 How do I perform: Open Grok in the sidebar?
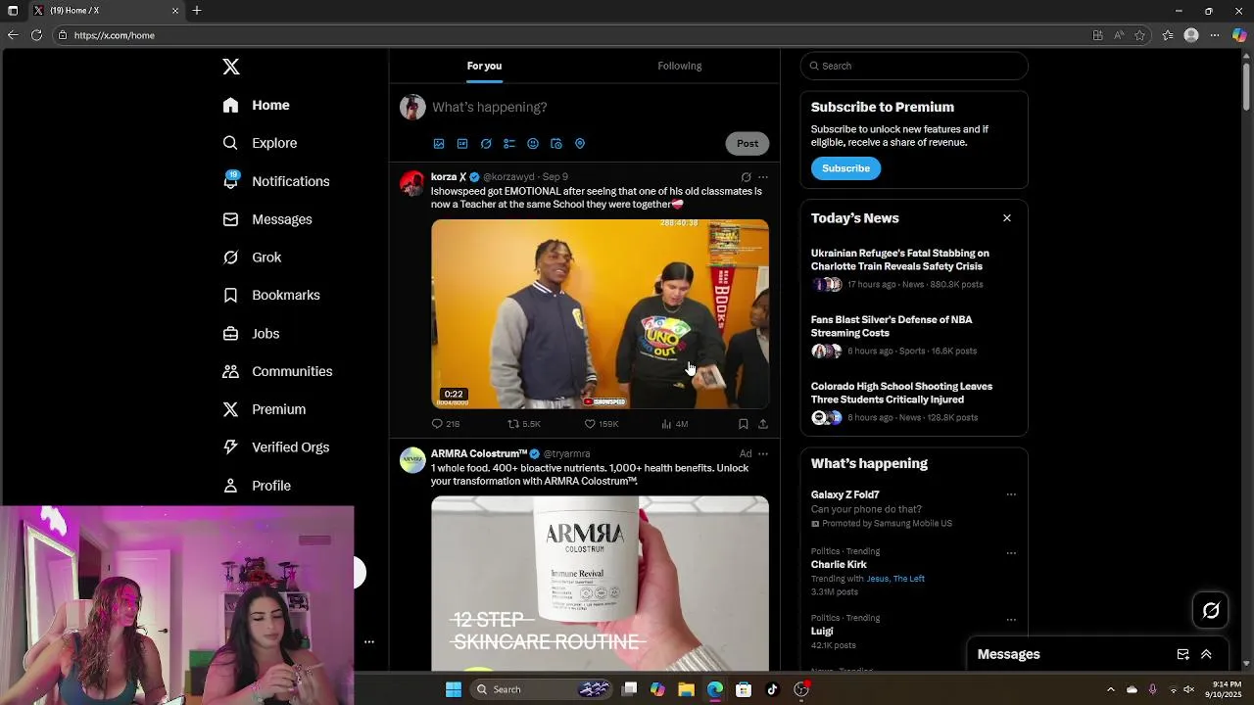[252, 258]
